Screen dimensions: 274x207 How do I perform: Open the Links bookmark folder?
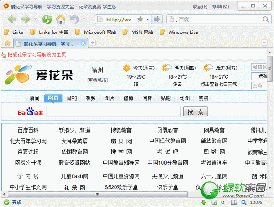point(13,32)
